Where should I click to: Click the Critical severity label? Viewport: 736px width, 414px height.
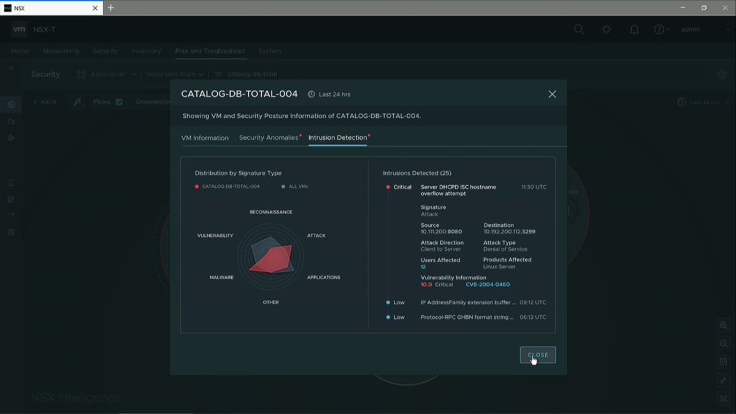(x=402, y=187)
